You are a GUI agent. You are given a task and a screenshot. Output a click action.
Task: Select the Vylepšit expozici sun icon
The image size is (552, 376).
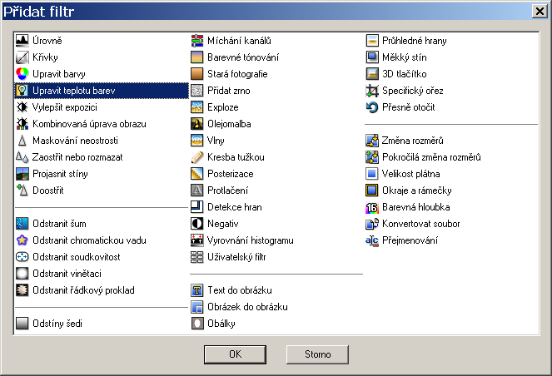coord(22,107)
